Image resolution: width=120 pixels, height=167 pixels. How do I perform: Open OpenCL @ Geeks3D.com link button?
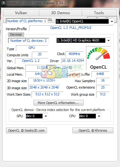(x=26, y=130)
